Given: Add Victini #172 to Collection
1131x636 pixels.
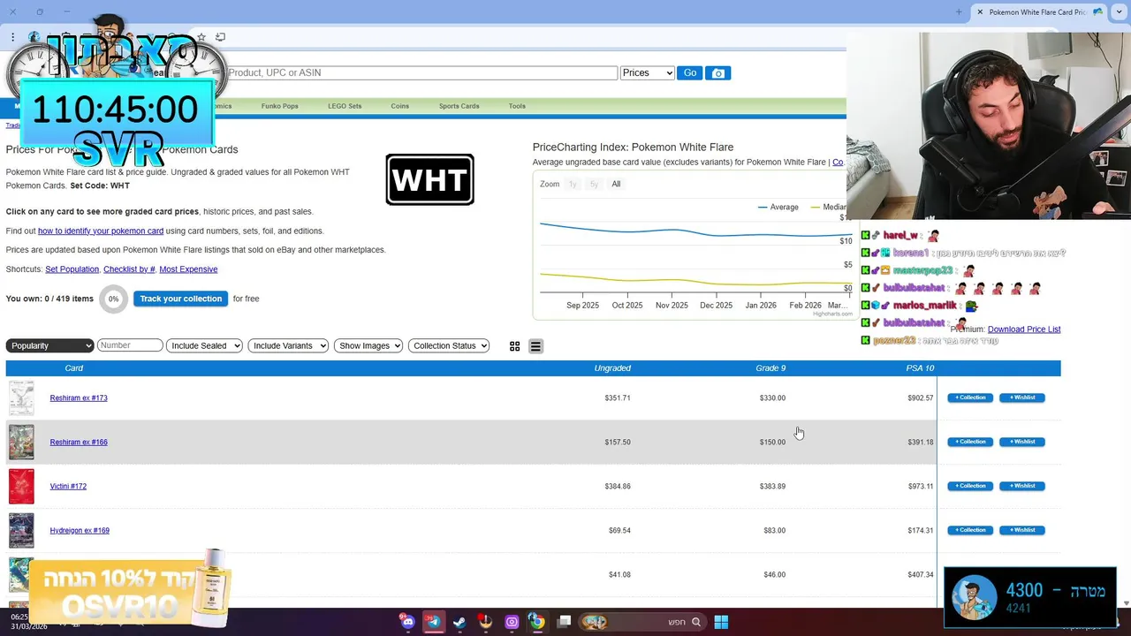Looking at the screenshot, I should 970,486.
